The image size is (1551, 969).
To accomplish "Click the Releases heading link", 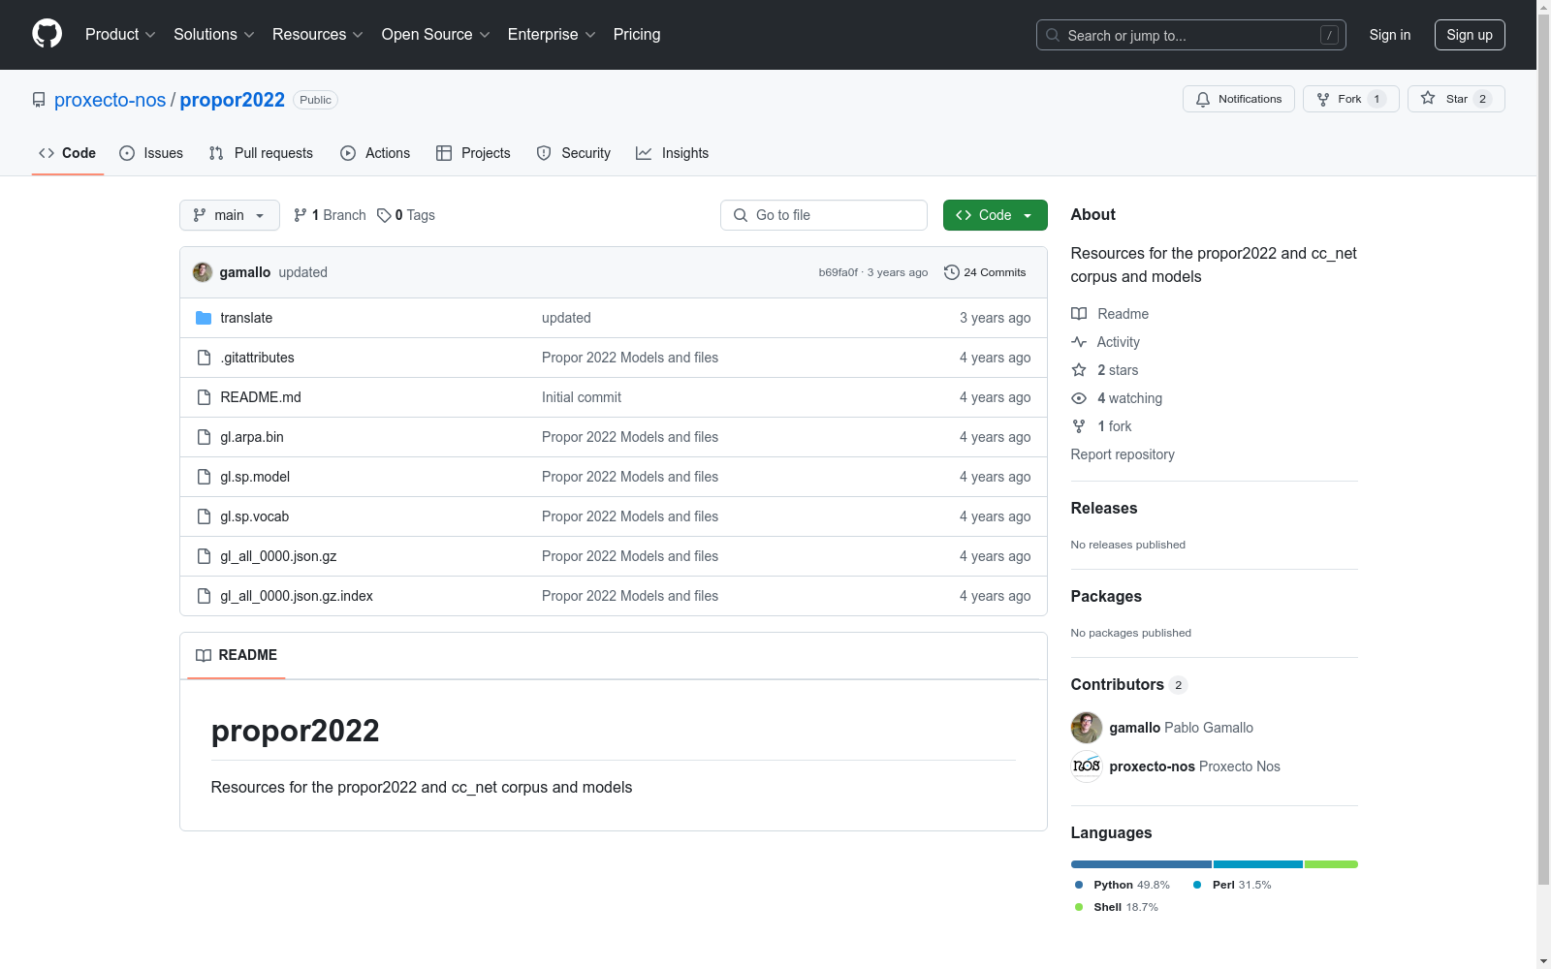I will click(1104, 508).
